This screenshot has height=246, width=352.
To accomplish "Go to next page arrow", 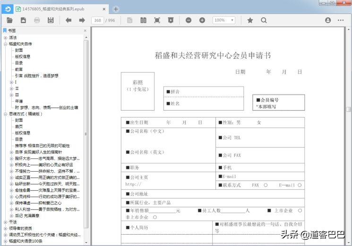I will [x=82, y=20].
